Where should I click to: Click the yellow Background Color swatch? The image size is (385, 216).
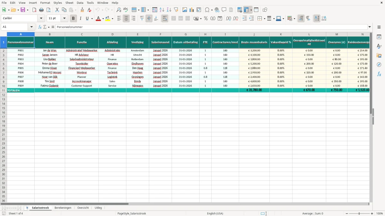click(x=108, y=19)
